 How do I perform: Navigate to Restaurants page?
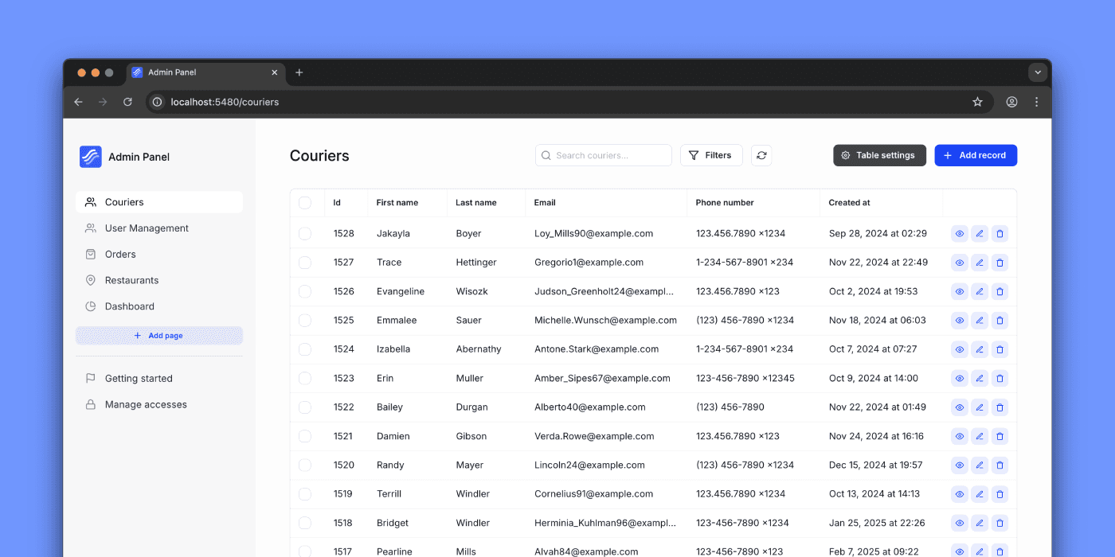(159, 280)
